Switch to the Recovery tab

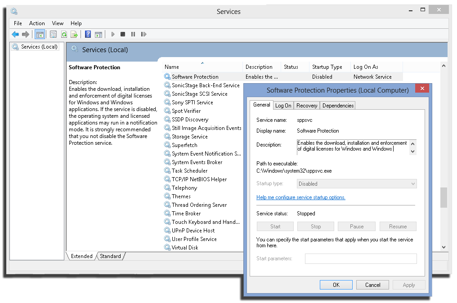[x=307, y=106]
